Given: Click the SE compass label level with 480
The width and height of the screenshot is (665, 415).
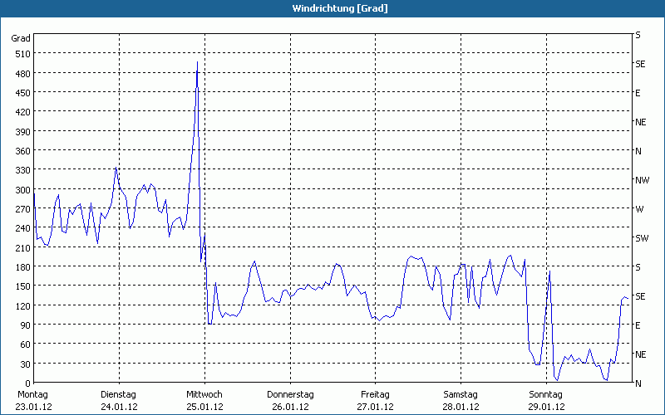Looking at the screenshot, I should click(x=640, y=64).
